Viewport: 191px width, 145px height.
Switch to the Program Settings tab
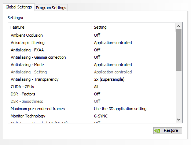pyautogui.click(x=51, y=8)
